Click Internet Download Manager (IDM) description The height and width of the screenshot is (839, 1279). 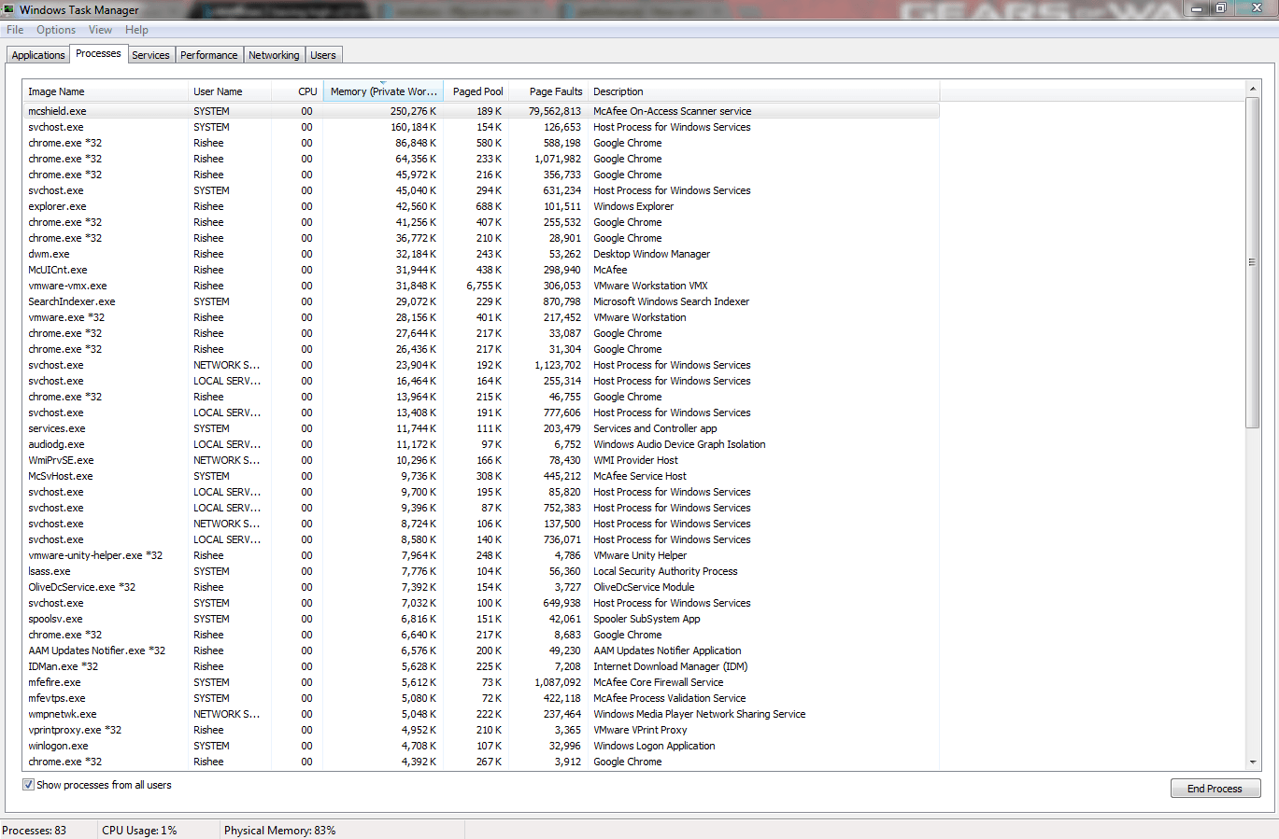click(x=671, y=666)
